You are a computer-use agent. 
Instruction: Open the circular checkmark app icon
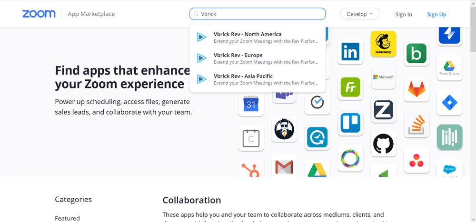(x=317, y=102)
